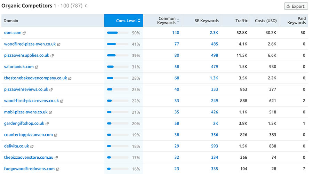Viewport: 313px width, 174px height.
Task: Open 68 common keywords for thestonebakeovencompany.co.uk
Action: point(177,78)
